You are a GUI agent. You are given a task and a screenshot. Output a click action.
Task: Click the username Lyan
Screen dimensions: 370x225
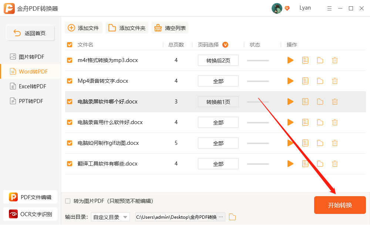tap(305, 8)
